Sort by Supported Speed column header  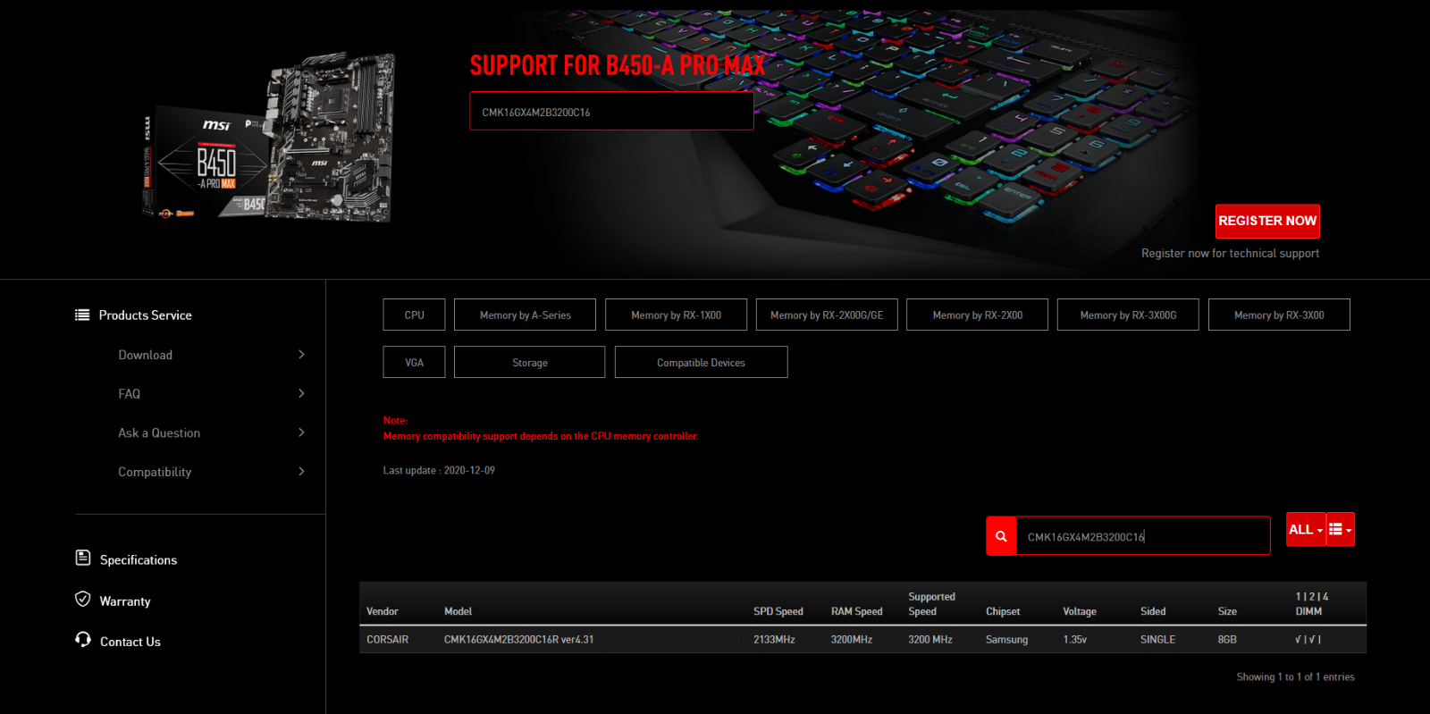(931, 604)
